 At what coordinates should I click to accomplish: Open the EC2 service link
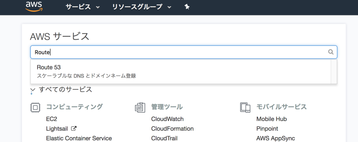(x=51, y=119)
